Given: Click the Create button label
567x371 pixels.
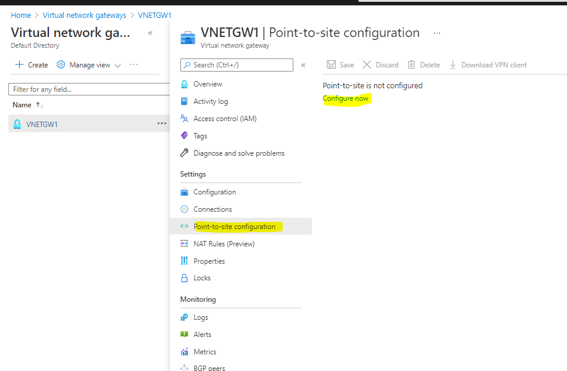Looking at the screenshot, I should [38, 65].
